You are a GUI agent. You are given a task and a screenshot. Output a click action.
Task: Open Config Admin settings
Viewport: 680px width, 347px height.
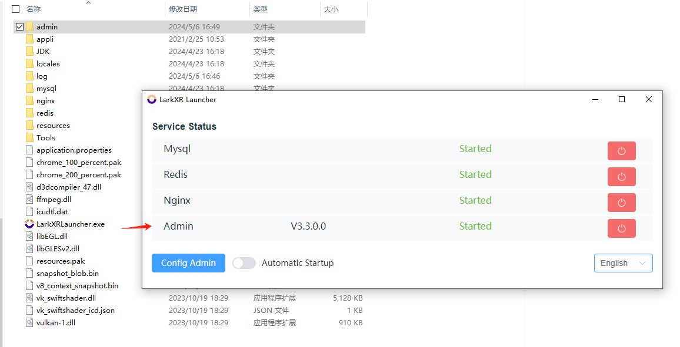click(188, 263)
